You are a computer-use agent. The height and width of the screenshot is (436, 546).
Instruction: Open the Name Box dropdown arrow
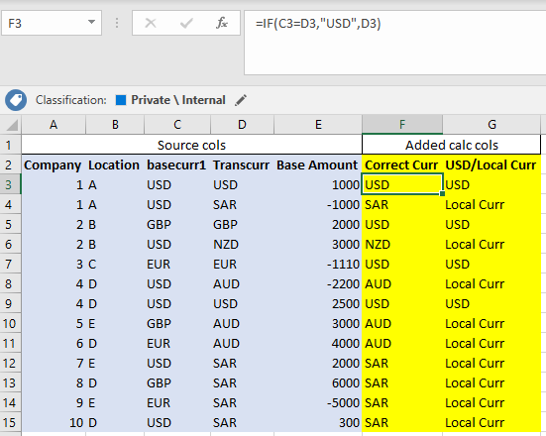[91, 23]
